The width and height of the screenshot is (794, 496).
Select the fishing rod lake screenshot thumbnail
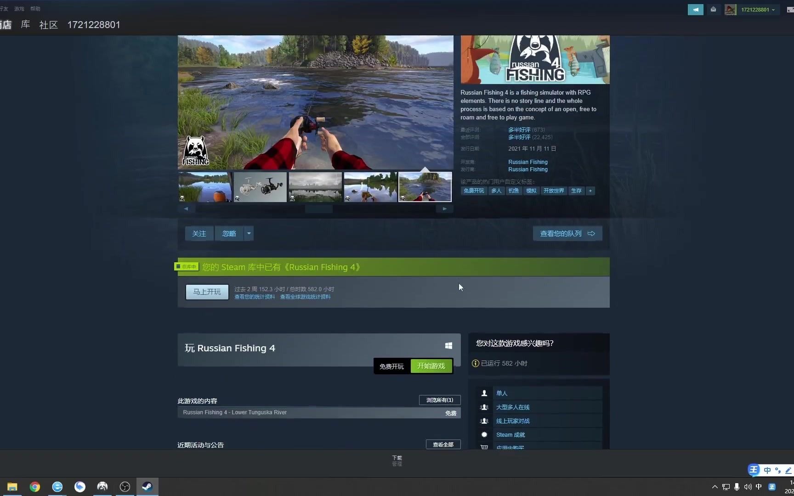pos(370,187)
